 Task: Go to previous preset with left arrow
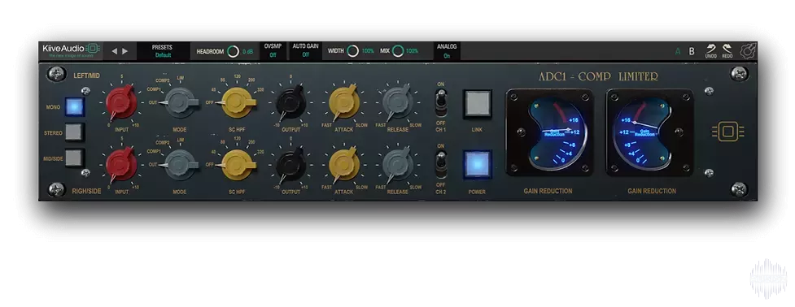(x=114, y=51)
